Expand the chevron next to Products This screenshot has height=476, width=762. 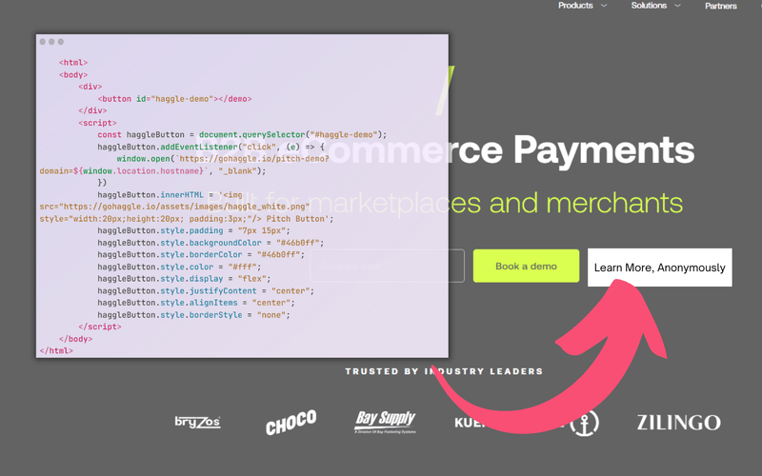point(604,6)
